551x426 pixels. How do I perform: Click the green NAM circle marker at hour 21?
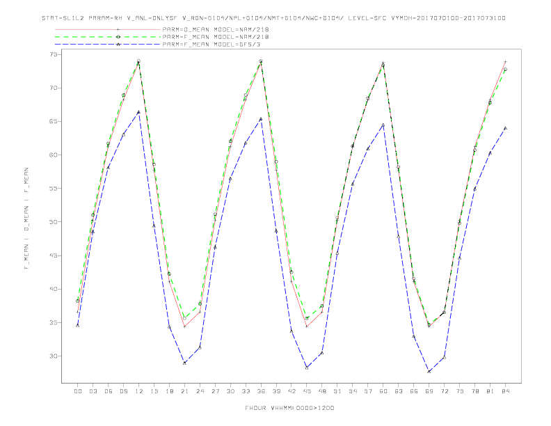[184, 318]
